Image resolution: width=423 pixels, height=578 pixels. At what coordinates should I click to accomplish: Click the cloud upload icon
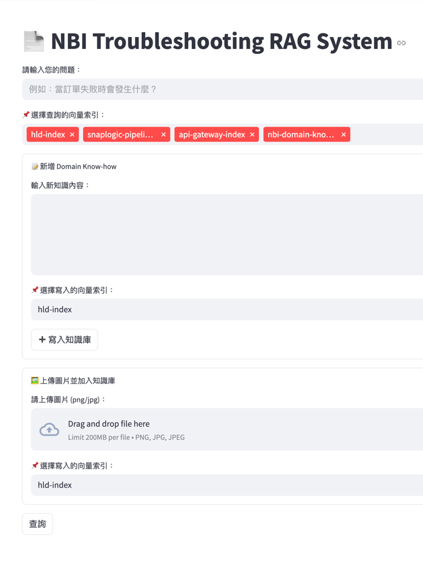49,430
